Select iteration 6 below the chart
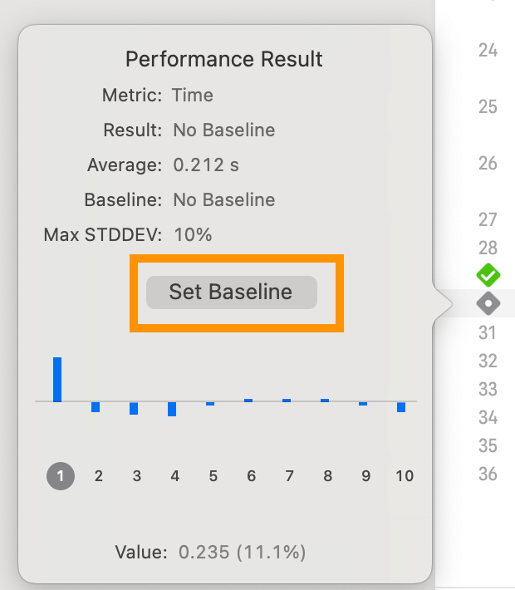 pyautogui.click(x=251, y=476)
